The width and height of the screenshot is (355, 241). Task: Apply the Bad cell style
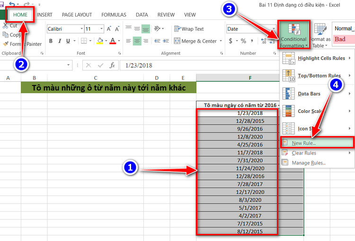tap(343, 39)
